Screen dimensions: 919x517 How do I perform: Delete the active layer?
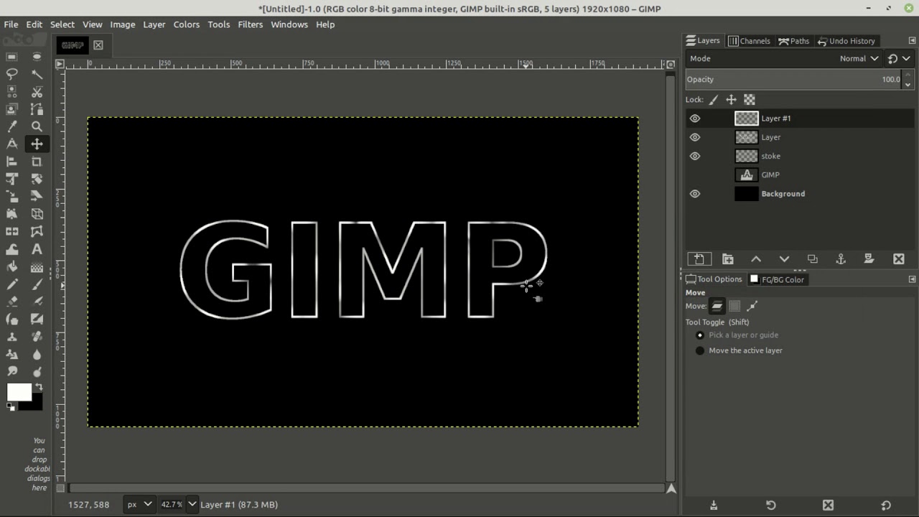point(898,259)
